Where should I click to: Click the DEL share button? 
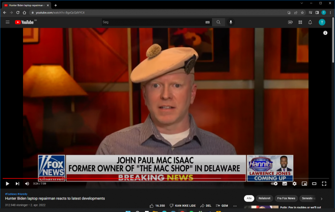(x=206, y=205)
